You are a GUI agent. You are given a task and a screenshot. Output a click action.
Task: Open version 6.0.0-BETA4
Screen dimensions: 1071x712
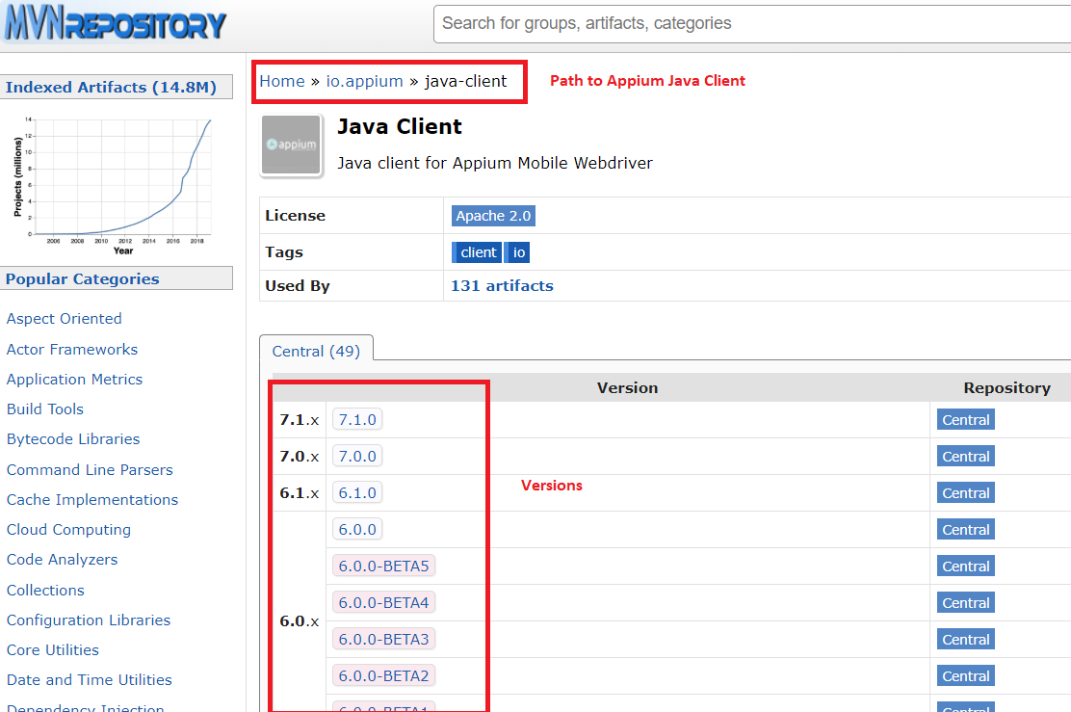pos(384,603)
